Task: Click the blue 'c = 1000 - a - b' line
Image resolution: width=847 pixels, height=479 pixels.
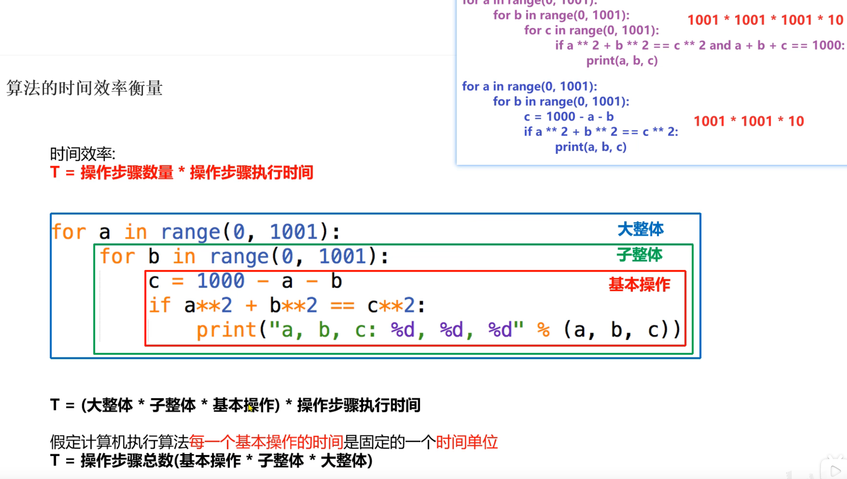Action: point(568,116)
